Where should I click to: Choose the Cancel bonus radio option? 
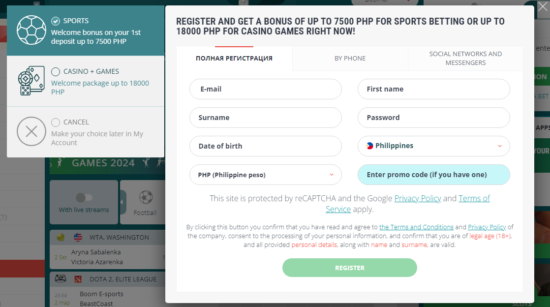tap(56, 122)
